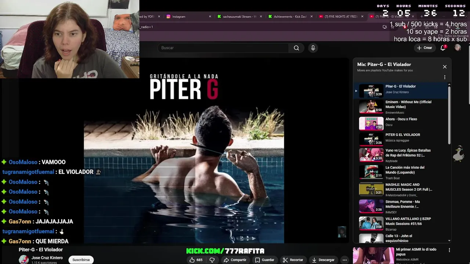Click the search magnifier button
Viewport: 470px width, 264px height.
(x=296, y=48)
